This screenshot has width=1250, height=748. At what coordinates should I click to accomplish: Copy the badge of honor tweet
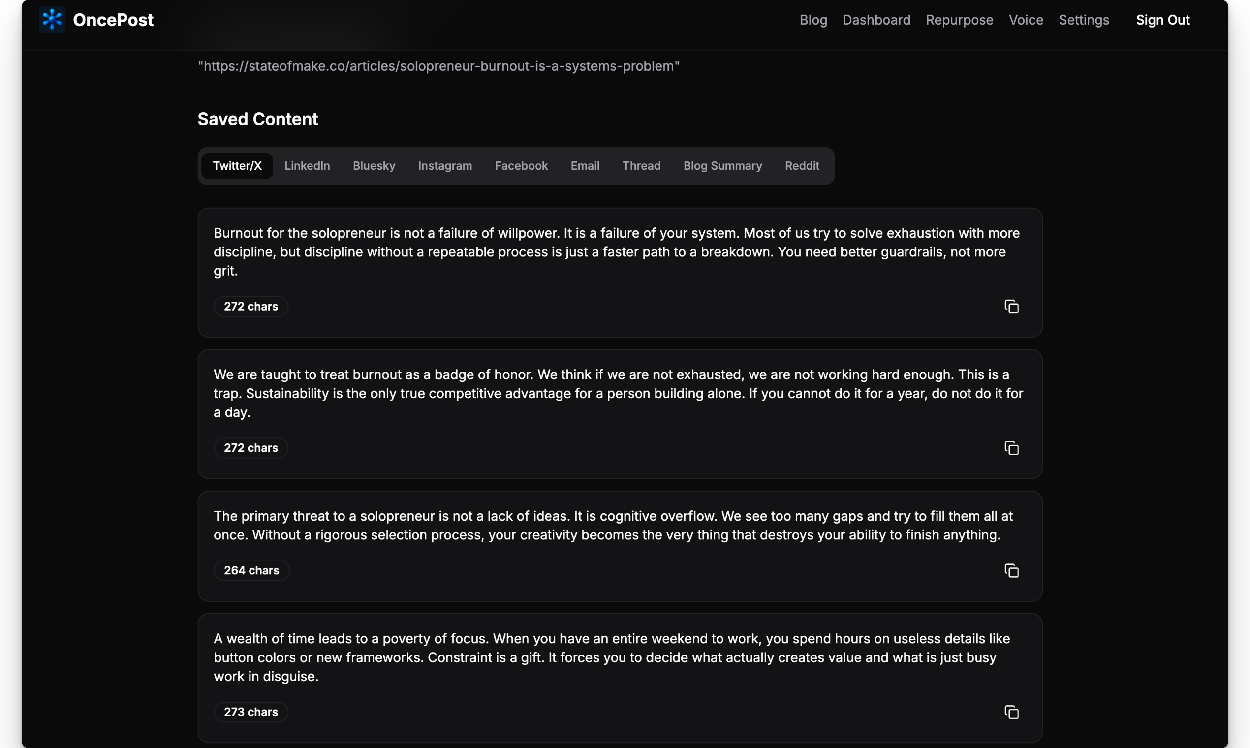(1011, 448)
